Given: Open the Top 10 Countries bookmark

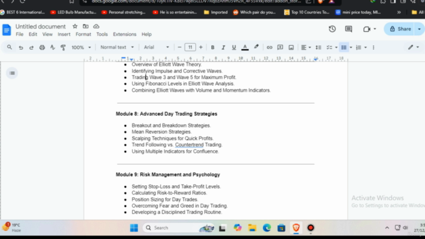Looking at the screenshot, I should pyautogui.click(x=307, y=12).
